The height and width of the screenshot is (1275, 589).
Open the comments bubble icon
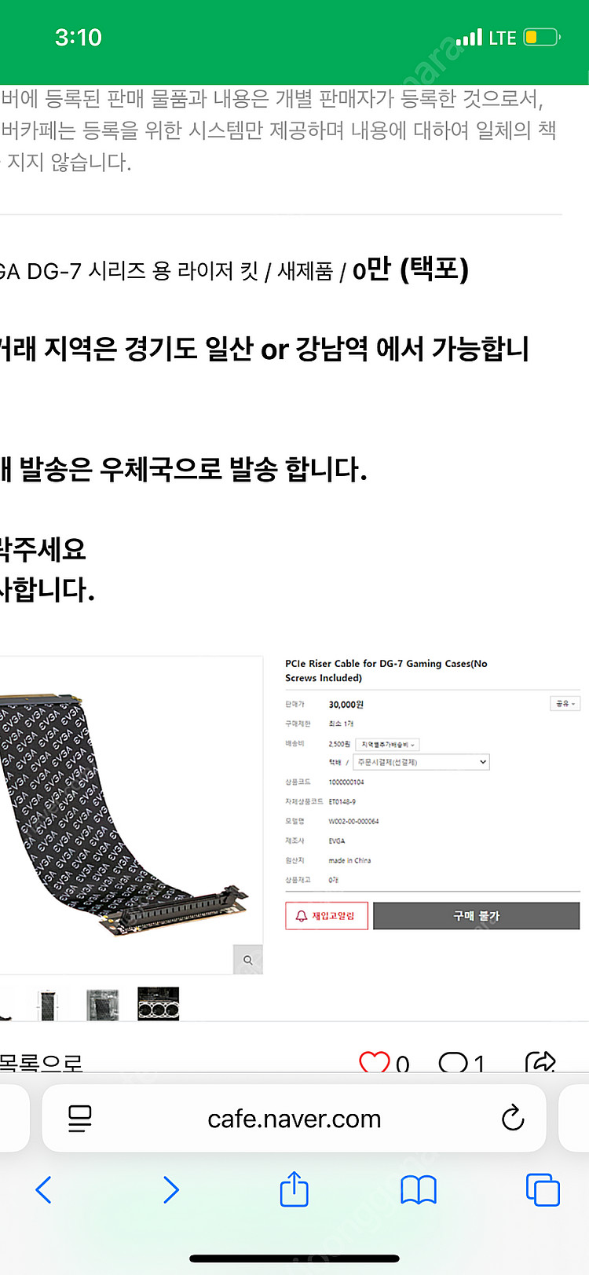pos(453,1062)
